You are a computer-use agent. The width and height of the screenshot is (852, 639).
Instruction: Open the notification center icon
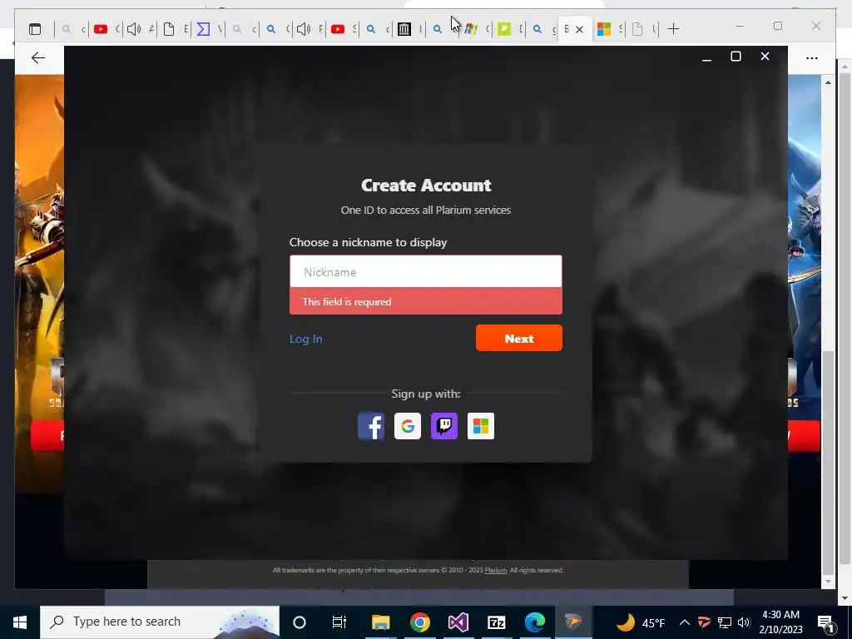826,622
